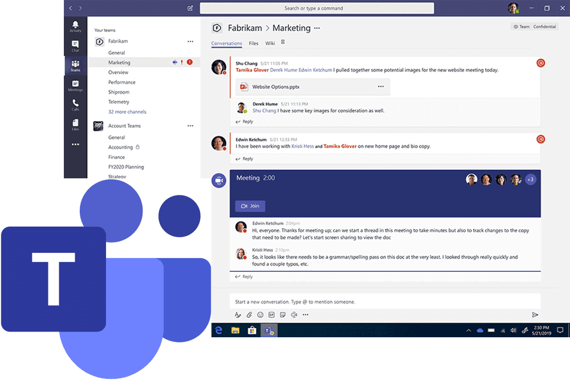
Task: Open more compose options ellipsis
Action: tap(306, 314)
